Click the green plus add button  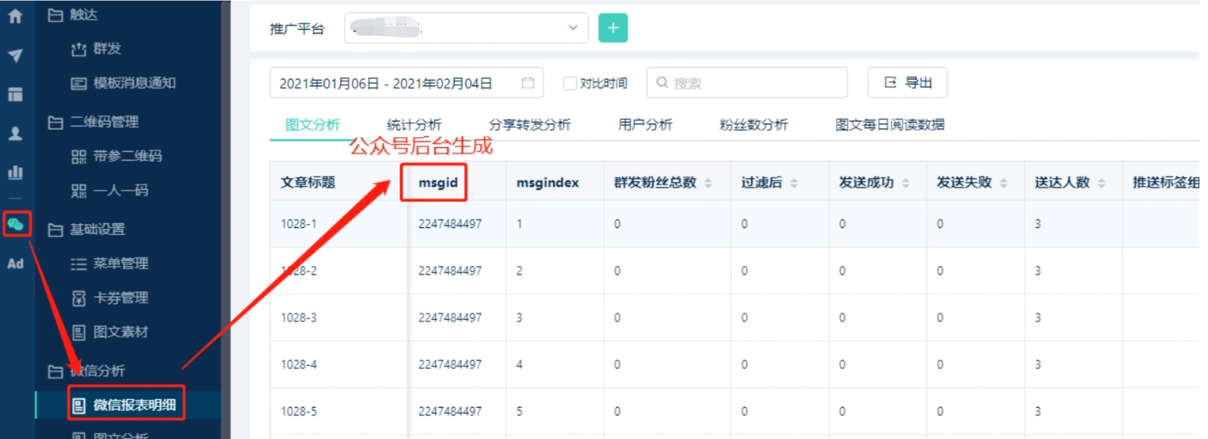pos(613,28)
